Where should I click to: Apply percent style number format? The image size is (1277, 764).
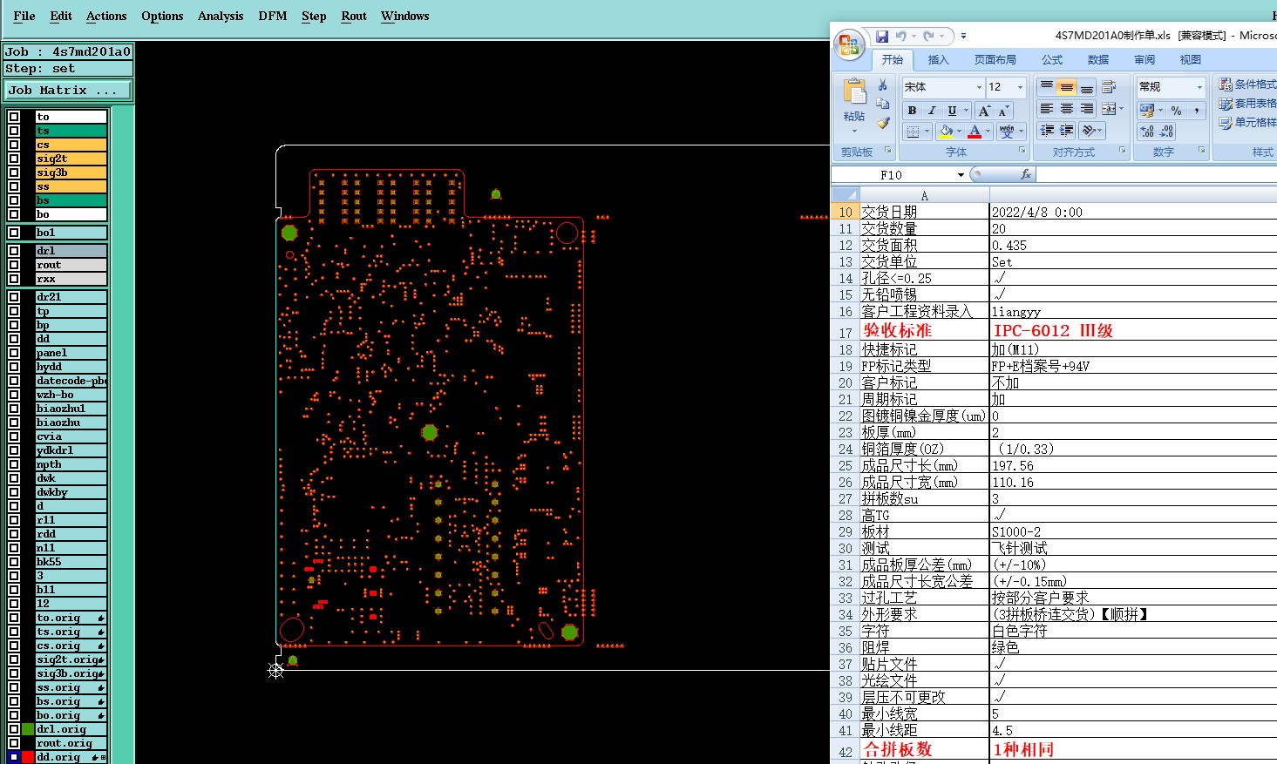1177,111
